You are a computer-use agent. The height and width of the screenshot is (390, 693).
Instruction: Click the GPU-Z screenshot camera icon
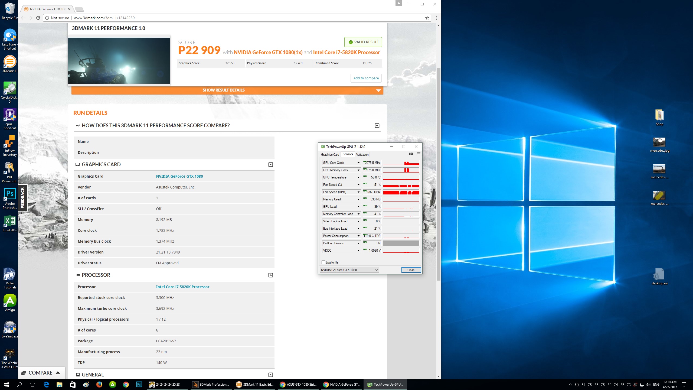click(411, 154)
